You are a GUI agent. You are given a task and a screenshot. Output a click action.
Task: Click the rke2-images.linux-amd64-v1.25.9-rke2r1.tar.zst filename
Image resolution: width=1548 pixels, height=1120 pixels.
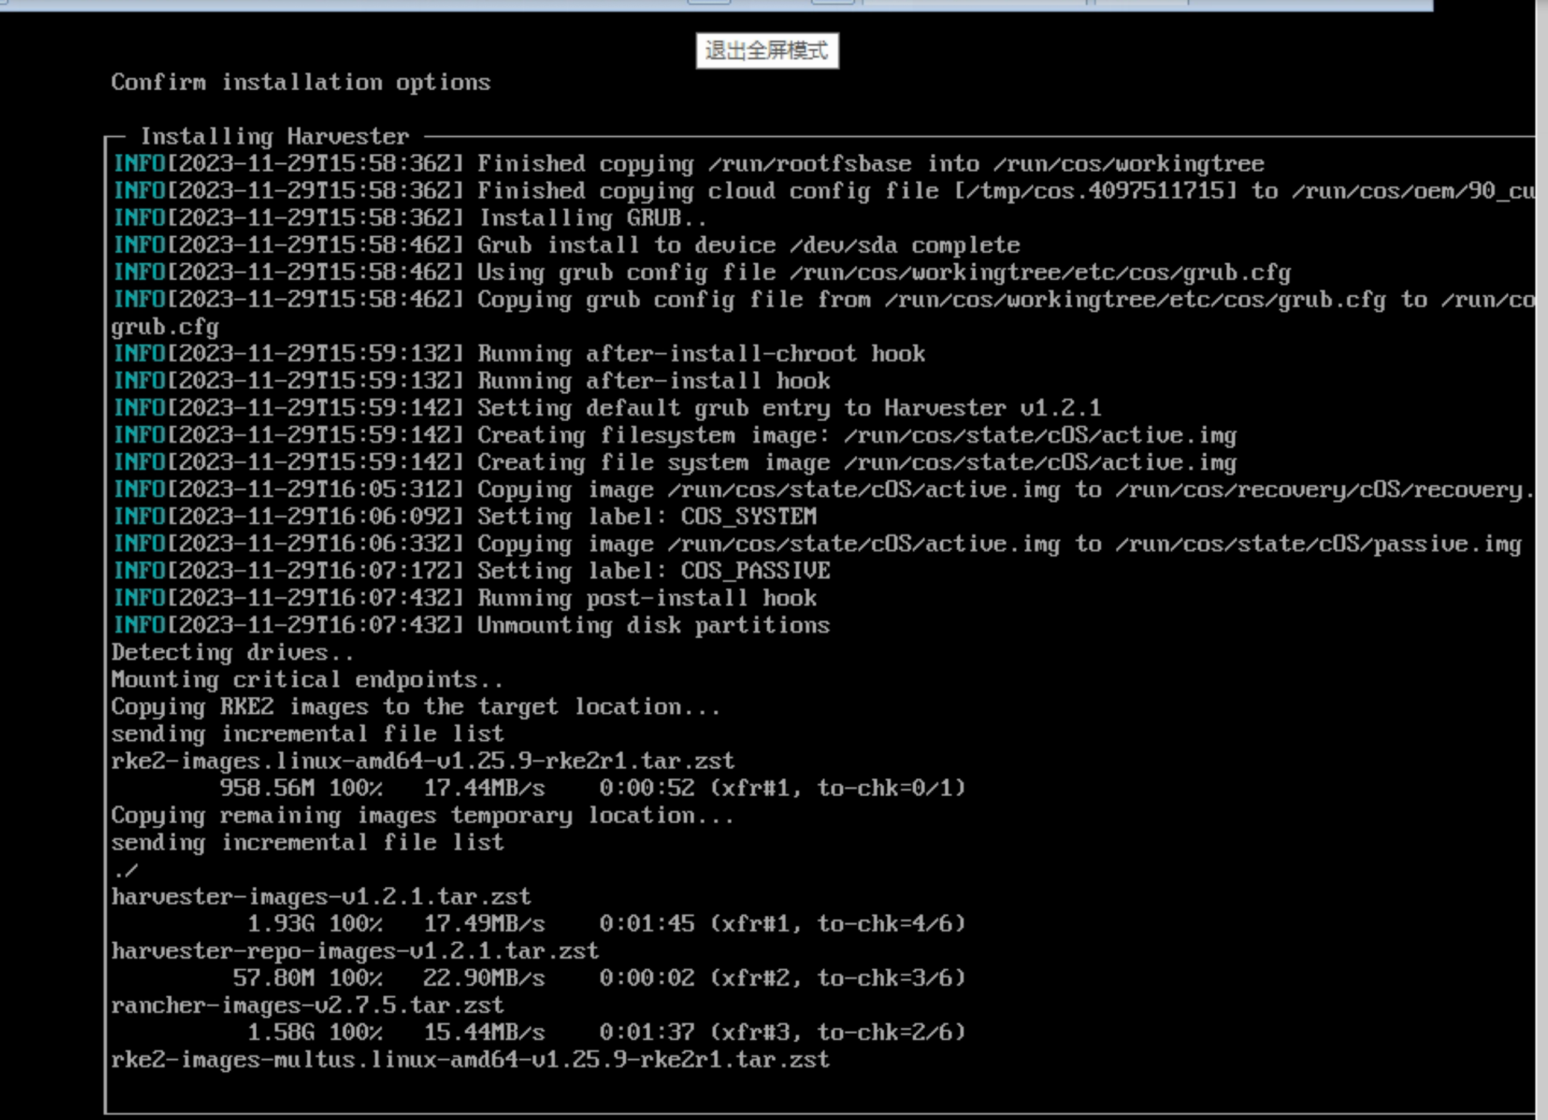pyautogui.click(x=423, y=760)
